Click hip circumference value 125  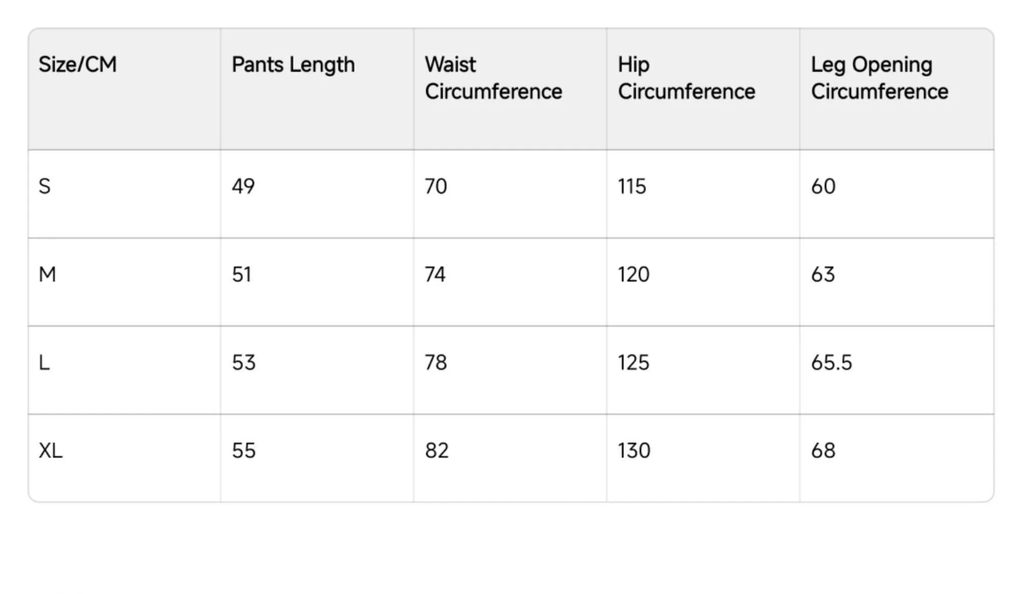click(634, 363)
